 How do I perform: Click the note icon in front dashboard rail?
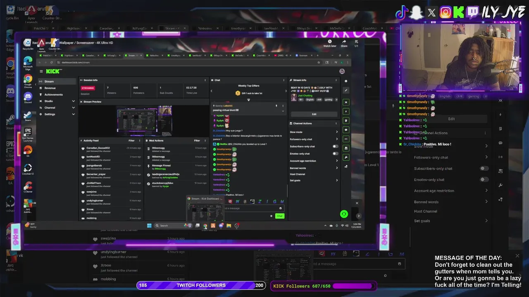coord(346,120)
